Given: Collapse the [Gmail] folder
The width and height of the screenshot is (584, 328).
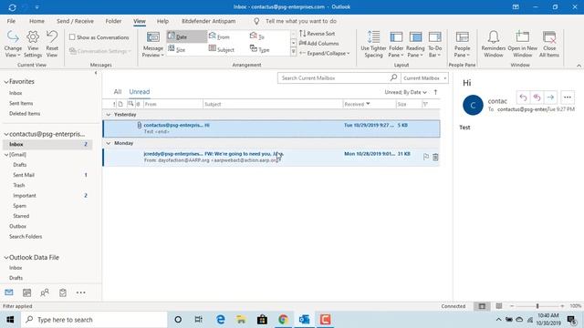Looking at the screenshot, I should [6, 154].
